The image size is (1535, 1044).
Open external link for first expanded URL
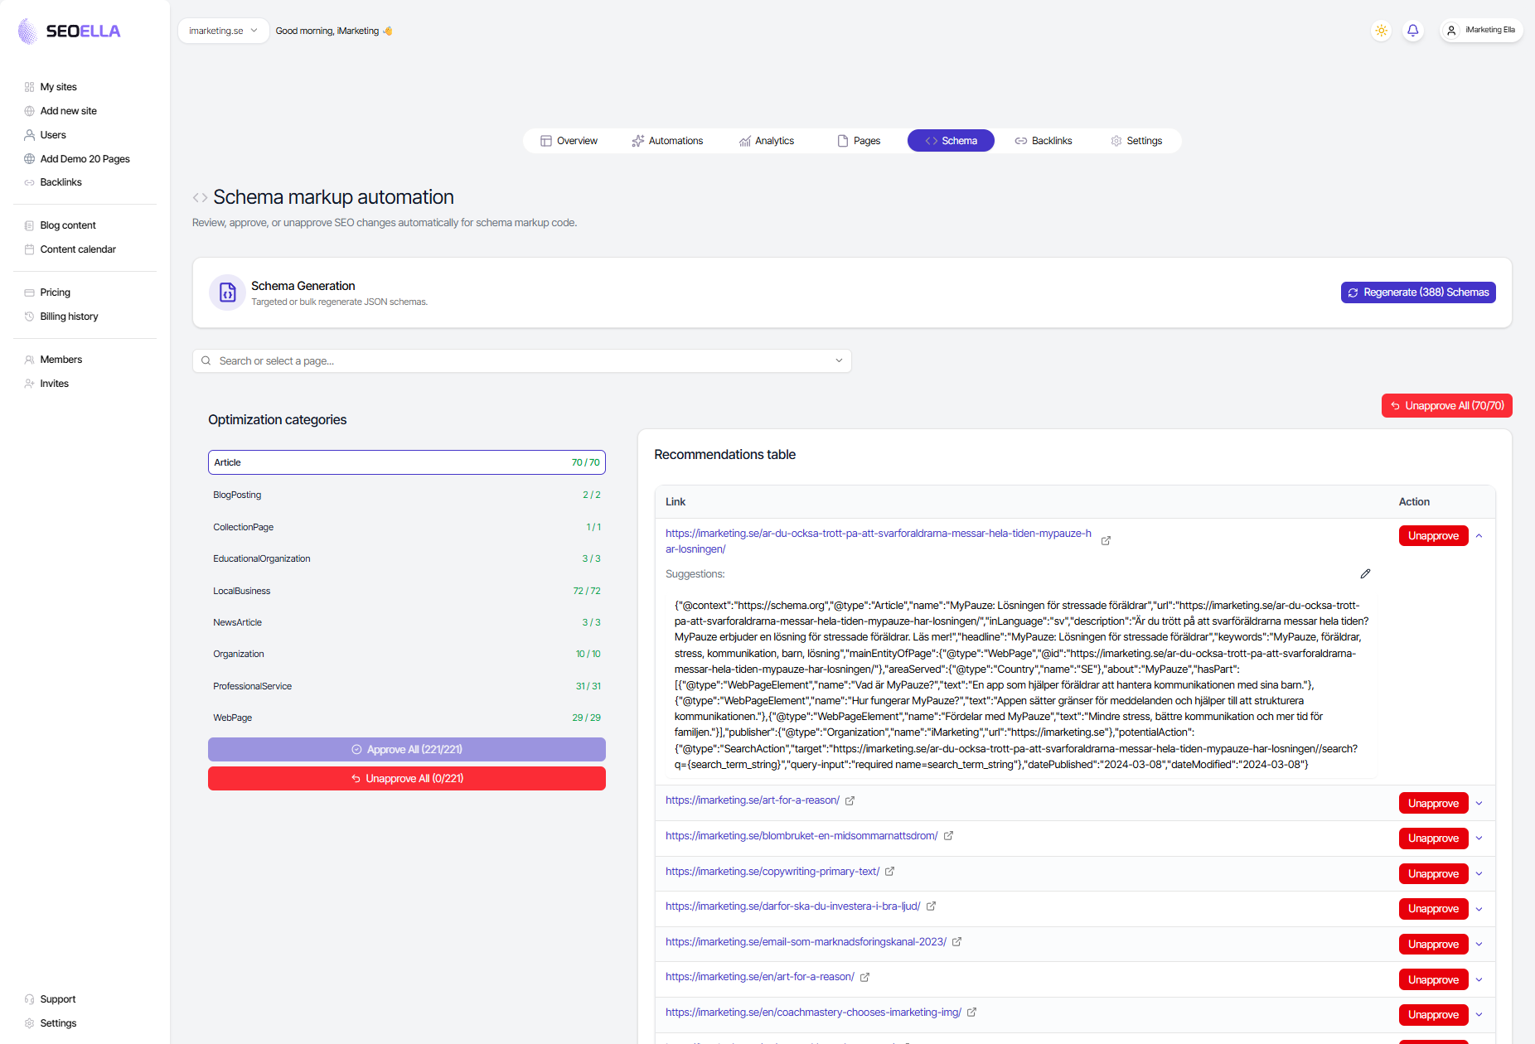(1106, 541)
